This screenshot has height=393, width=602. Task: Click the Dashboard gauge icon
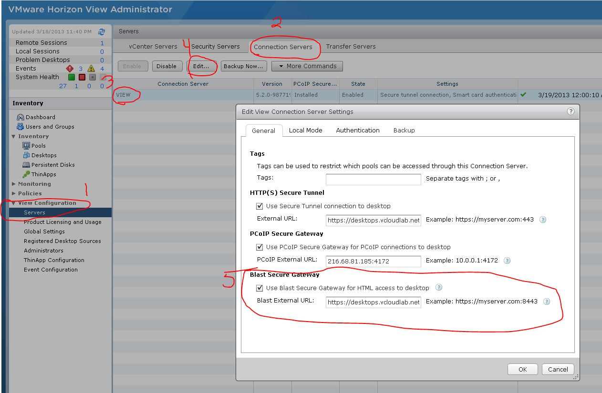tap(20, 117)
